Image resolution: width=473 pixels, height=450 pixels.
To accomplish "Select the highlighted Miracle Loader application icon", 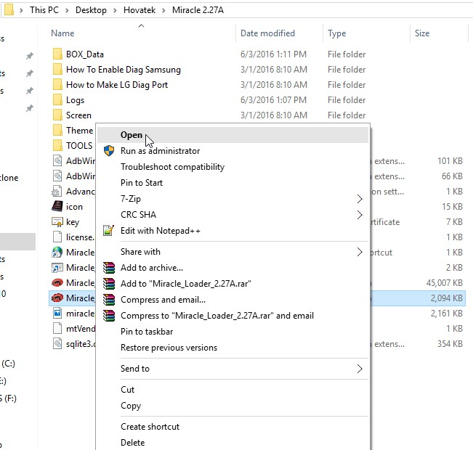I will click(57, 298).
